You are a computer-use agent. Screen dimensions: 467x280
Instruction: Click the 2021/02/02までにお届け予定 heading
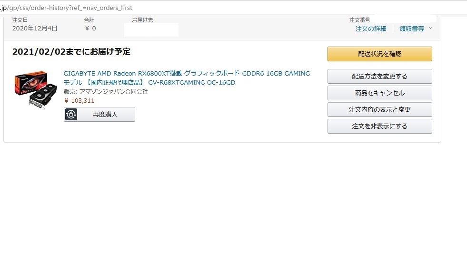(x=71, y=52)
